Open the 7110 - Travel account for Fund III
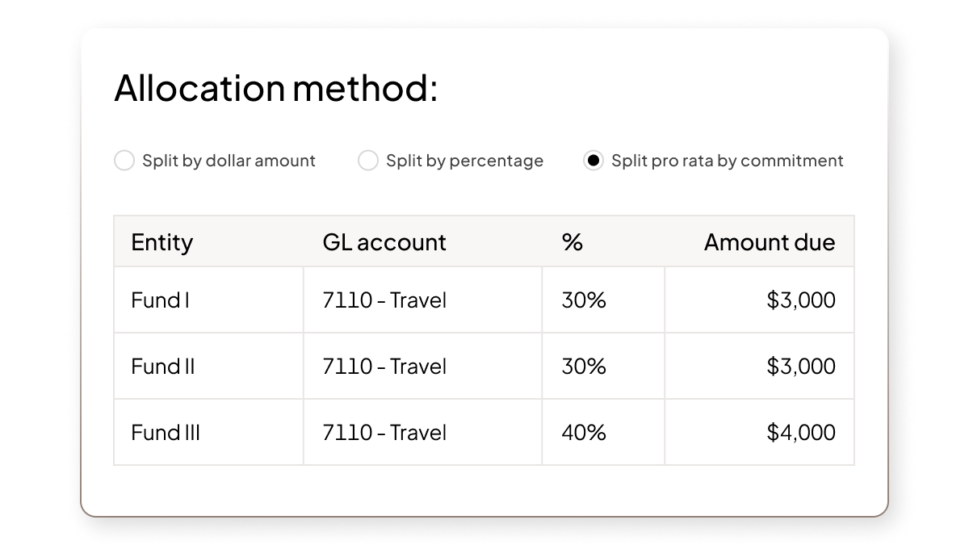This screenshot has width=969, height=545. coord(386,432)
